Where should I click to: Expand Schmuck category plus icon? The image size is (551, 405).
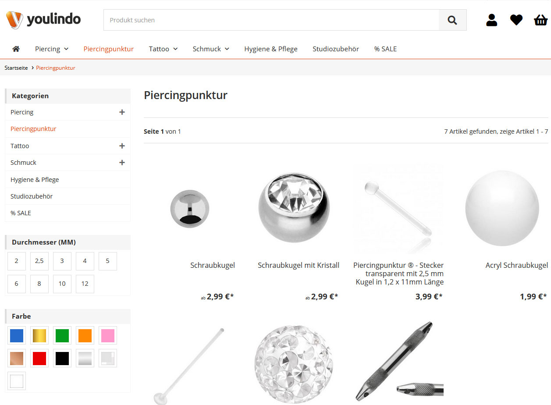[x=122, y=163]
